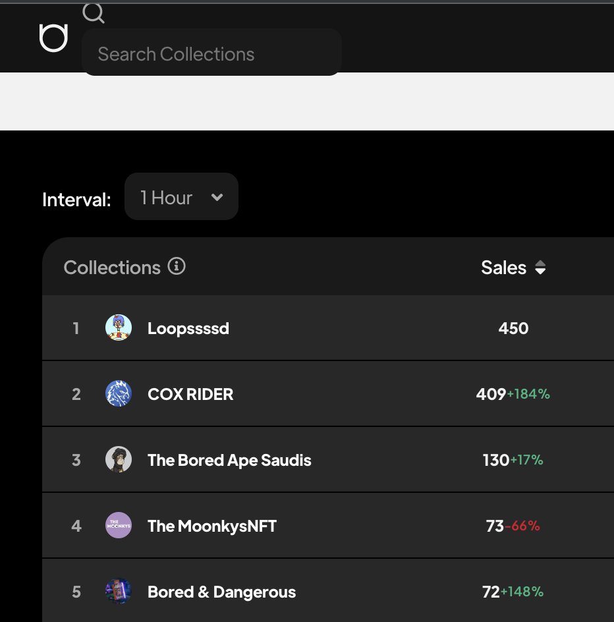This screenshot has height=622, width=614.
Task: Open the COX RIDER collection
Action: coord(190,394)
